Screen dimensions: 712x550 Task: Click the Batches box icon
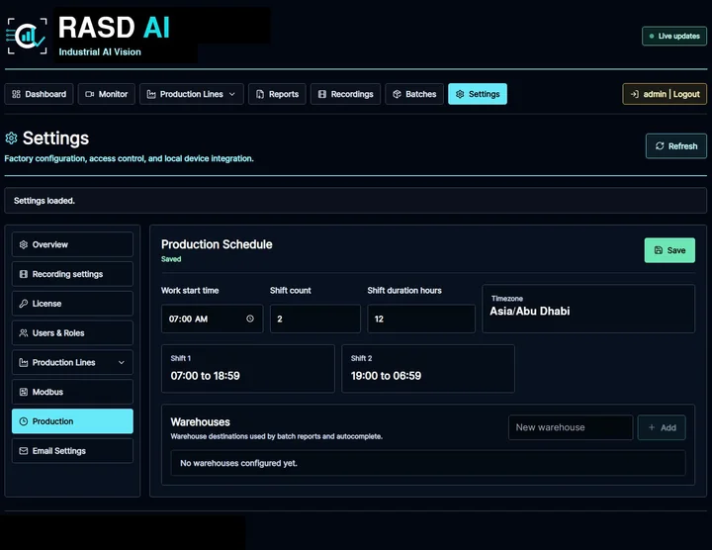click(x=397, y=94)
